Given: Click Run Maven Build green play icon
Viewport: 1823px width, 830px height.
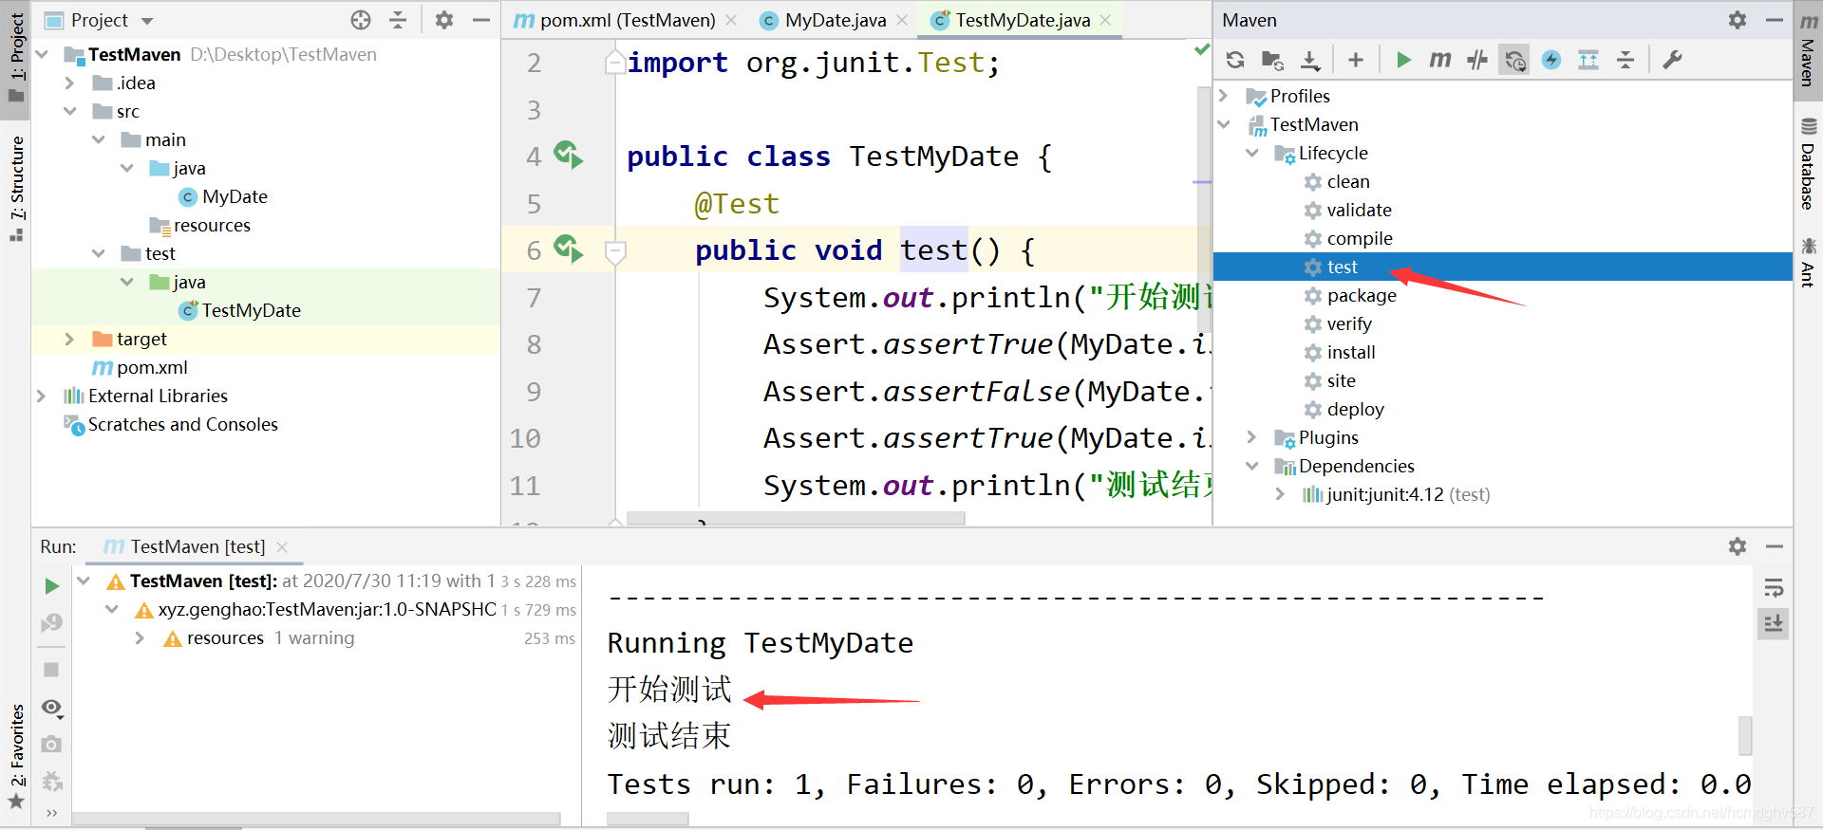Looking at the screenshot, I should click(x=1403, y=60).
